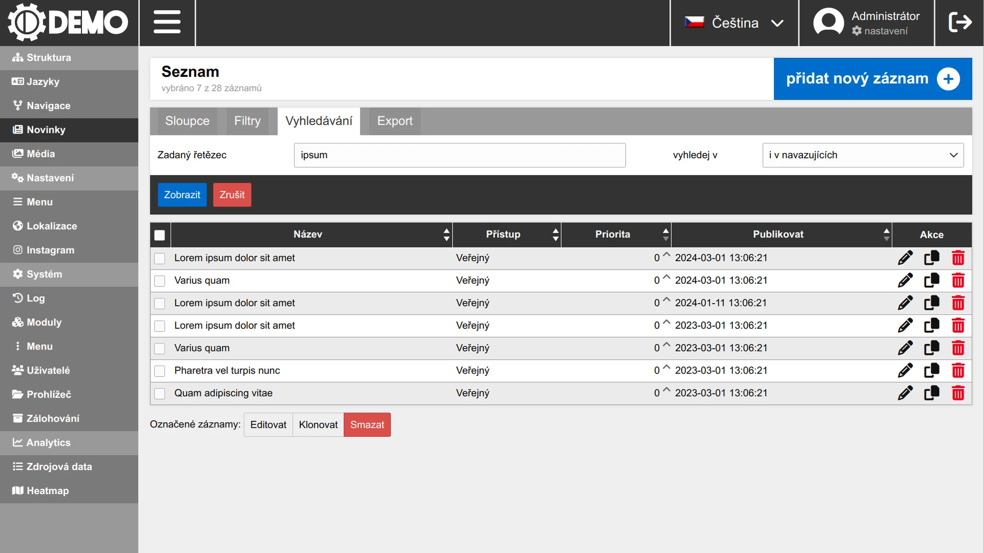Open the Čeština language dropdown
Image resolution: width=984 pixels, height=553 pixels.
click(x=734, y=23)
